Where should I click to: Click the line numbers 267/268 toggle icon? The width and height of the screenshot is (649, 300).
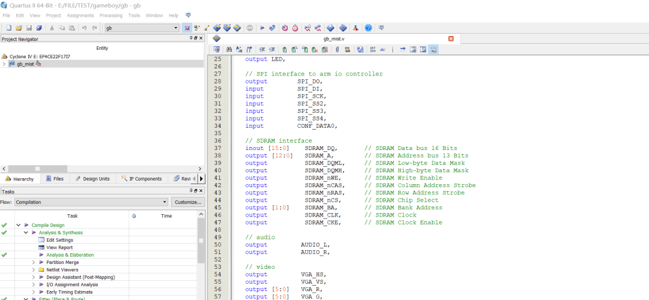point(373,50)
